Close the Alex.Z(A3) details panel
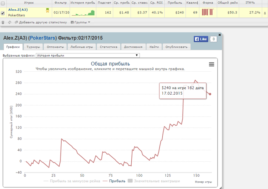This screenshot has width=268, height=189. pos(220,35)
